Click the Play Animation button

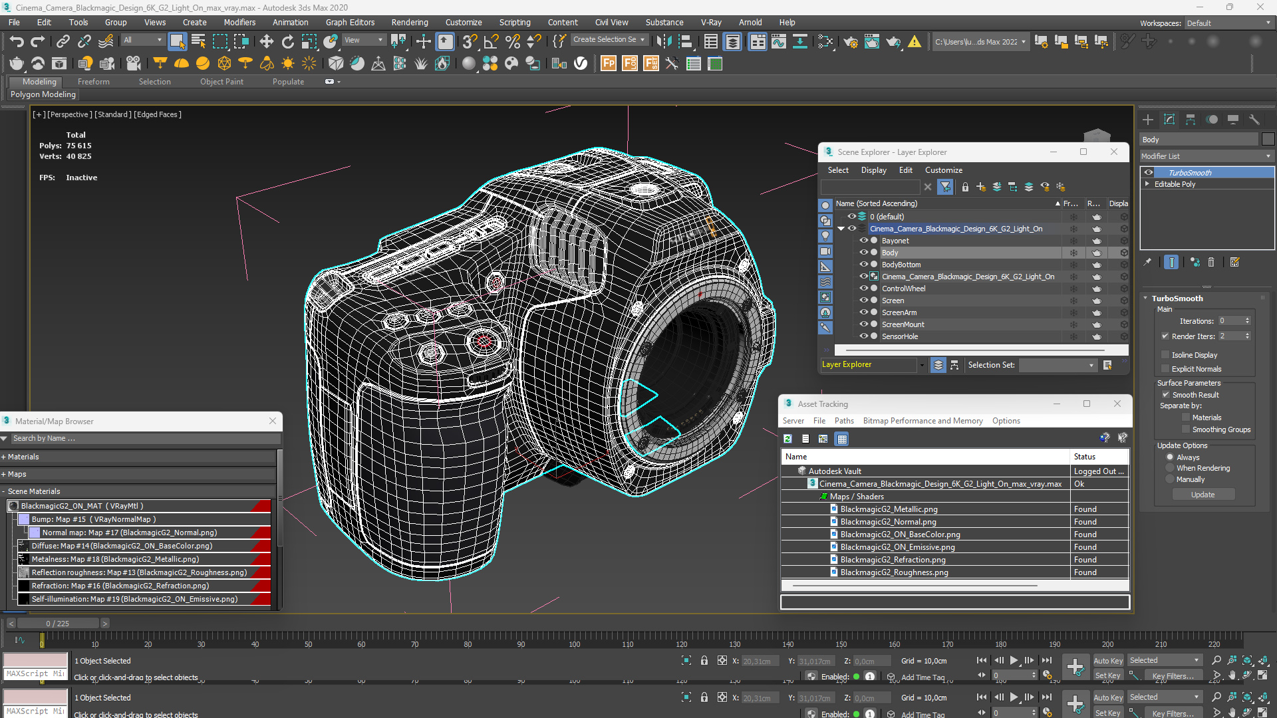(1014, 660)
